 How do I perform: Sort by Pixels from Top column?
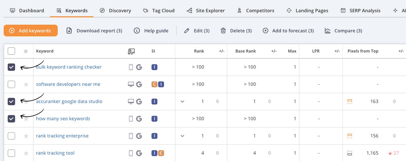coord(363,51)
